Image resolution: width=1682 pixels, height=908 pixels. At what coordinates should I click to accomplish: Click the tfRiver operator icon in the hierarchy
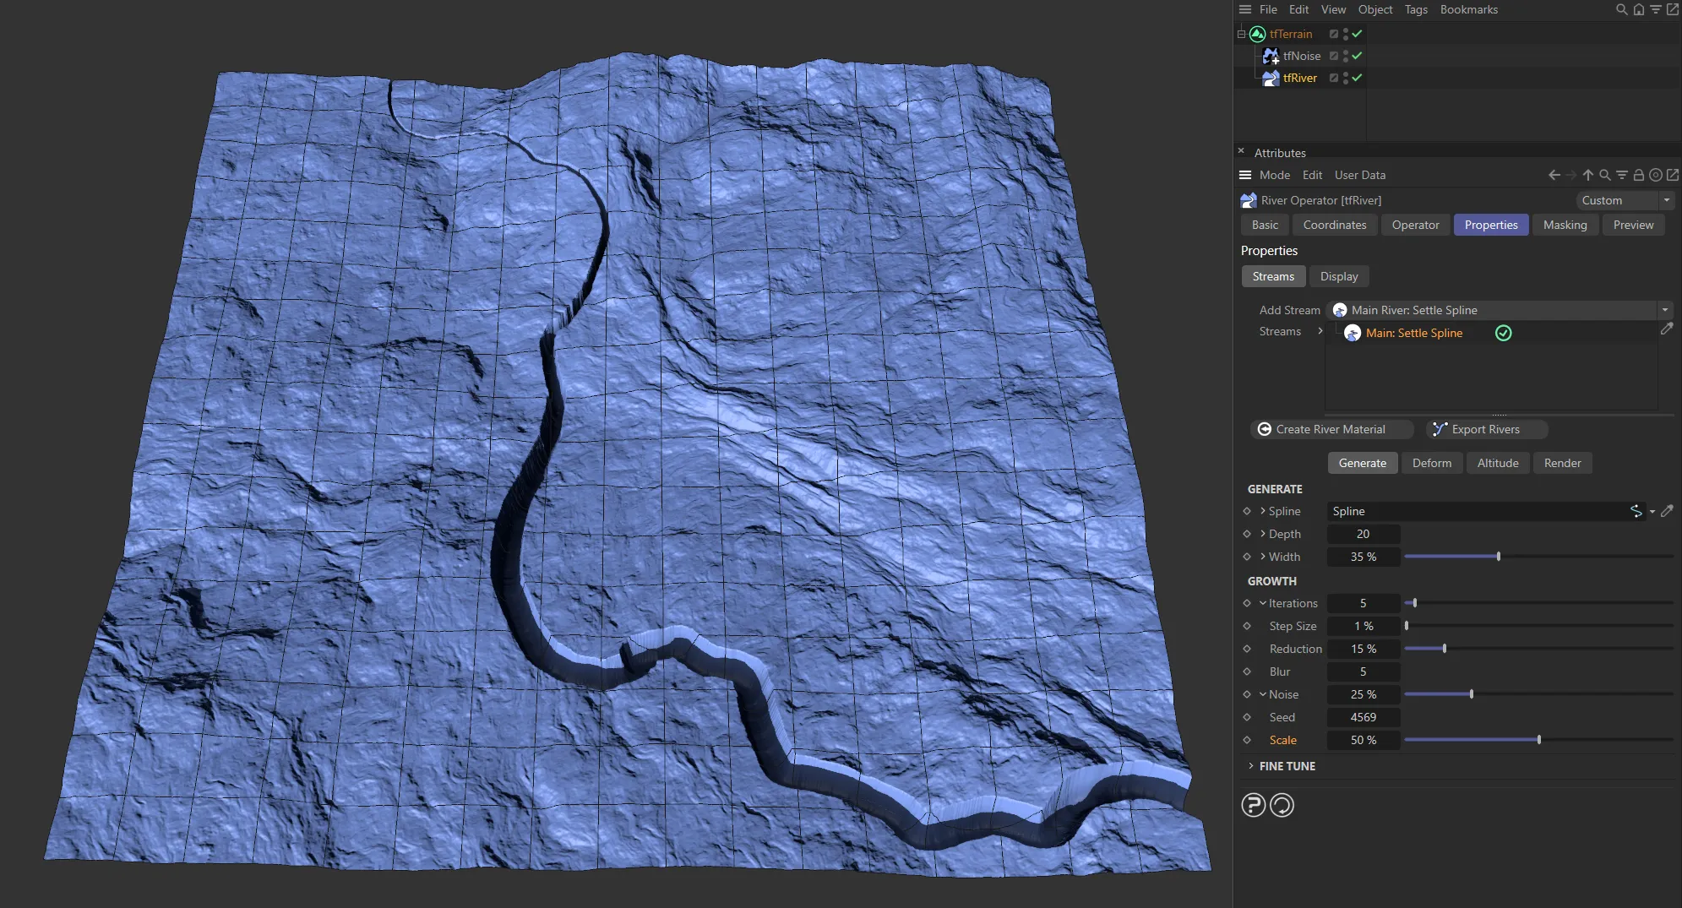(x=1271, y=78)
